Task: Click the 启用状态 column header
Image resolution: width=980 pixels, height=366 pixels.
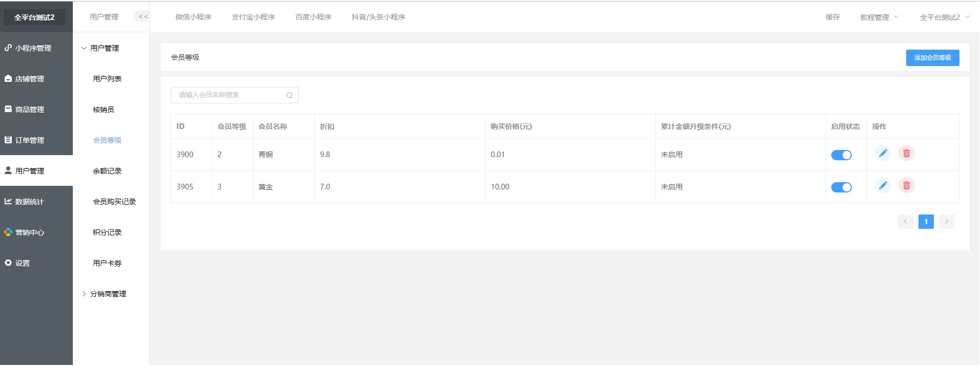Action: (846, 126)
